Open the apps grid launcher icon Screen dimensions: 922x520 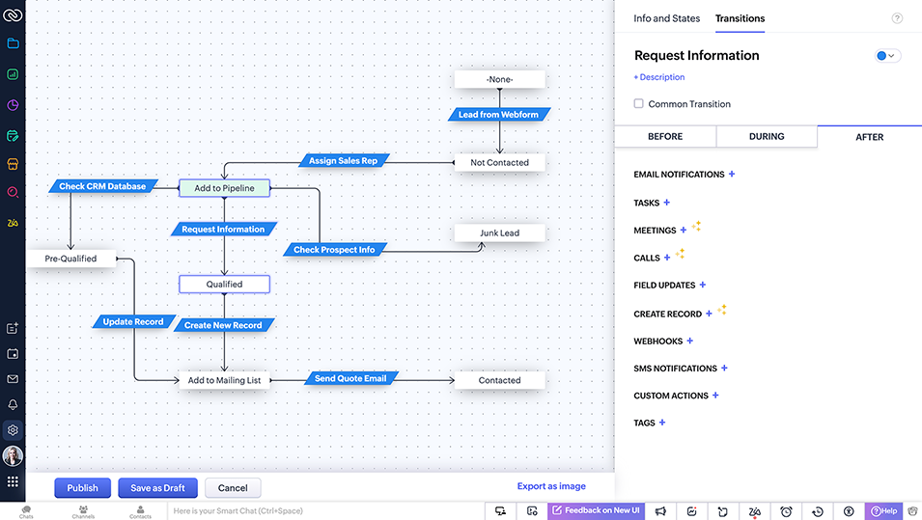coord(13,481)
